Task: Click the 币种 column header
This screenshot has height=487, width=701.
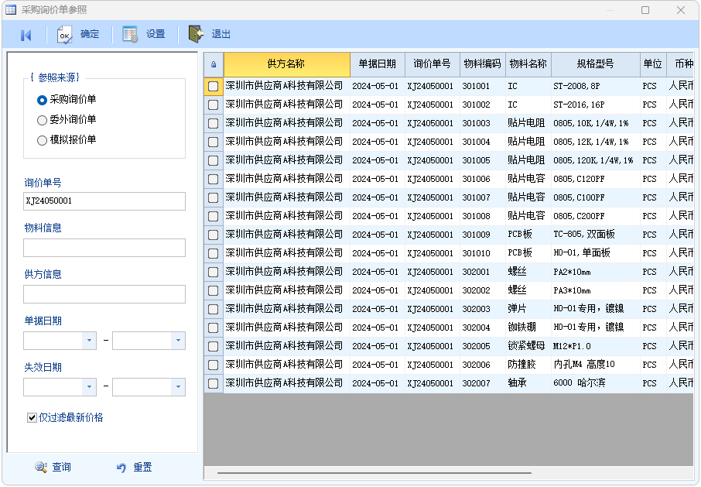Action: (x=681, y=64)
